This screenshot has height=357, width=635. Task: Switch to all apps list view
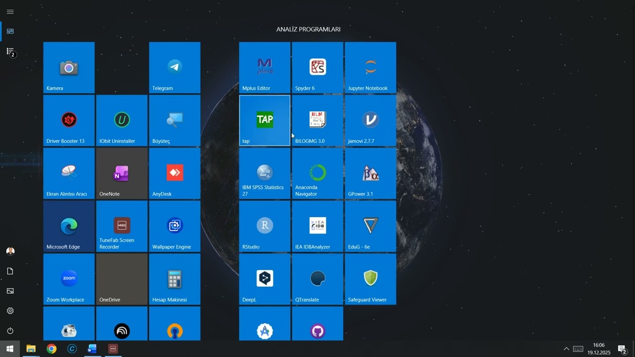click(10, 51)
